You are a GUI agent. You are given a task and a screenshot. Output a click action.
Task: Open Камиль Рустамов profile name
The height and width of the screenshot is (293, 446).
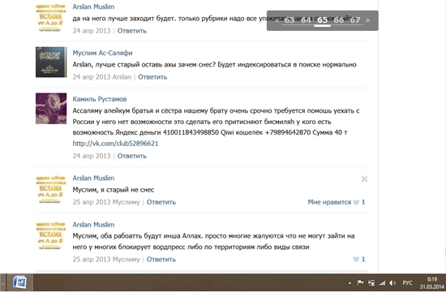click(x=100, y=99)
